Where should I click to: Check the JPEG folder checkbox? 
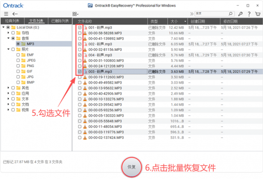pos(18,60)
